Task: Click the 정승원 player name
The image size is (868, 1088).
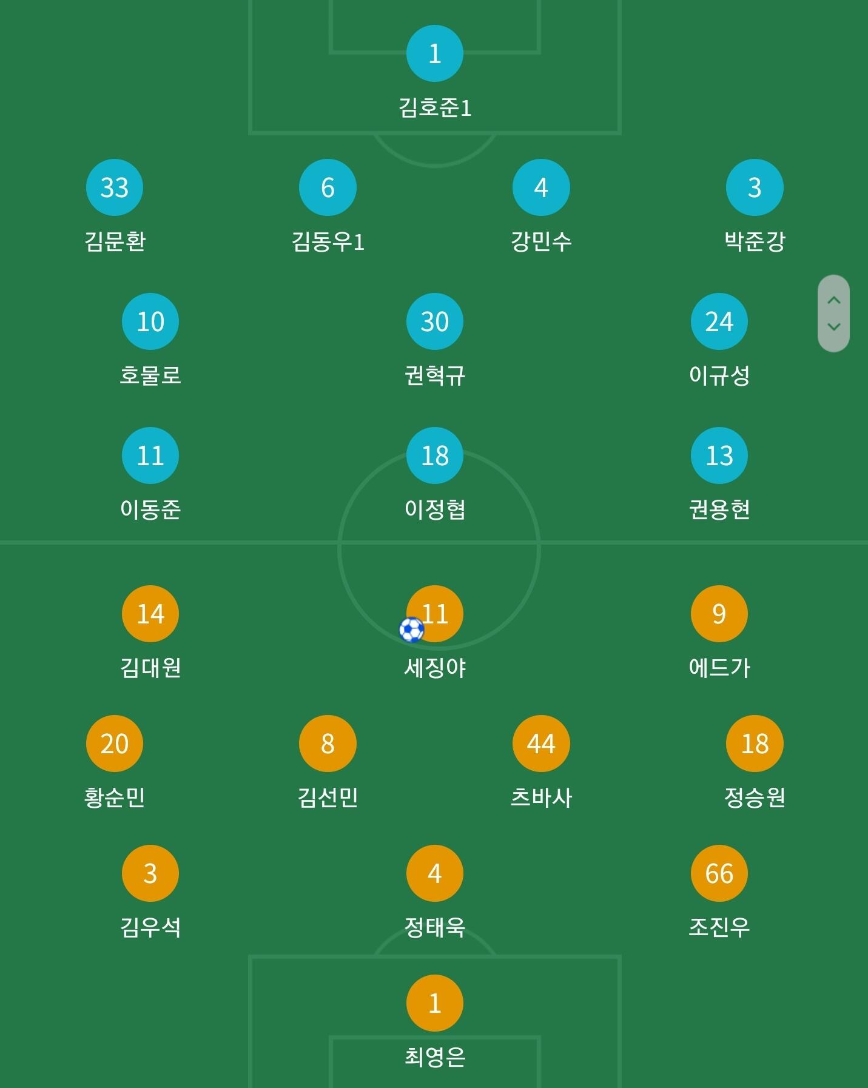Action: [755, 797]
